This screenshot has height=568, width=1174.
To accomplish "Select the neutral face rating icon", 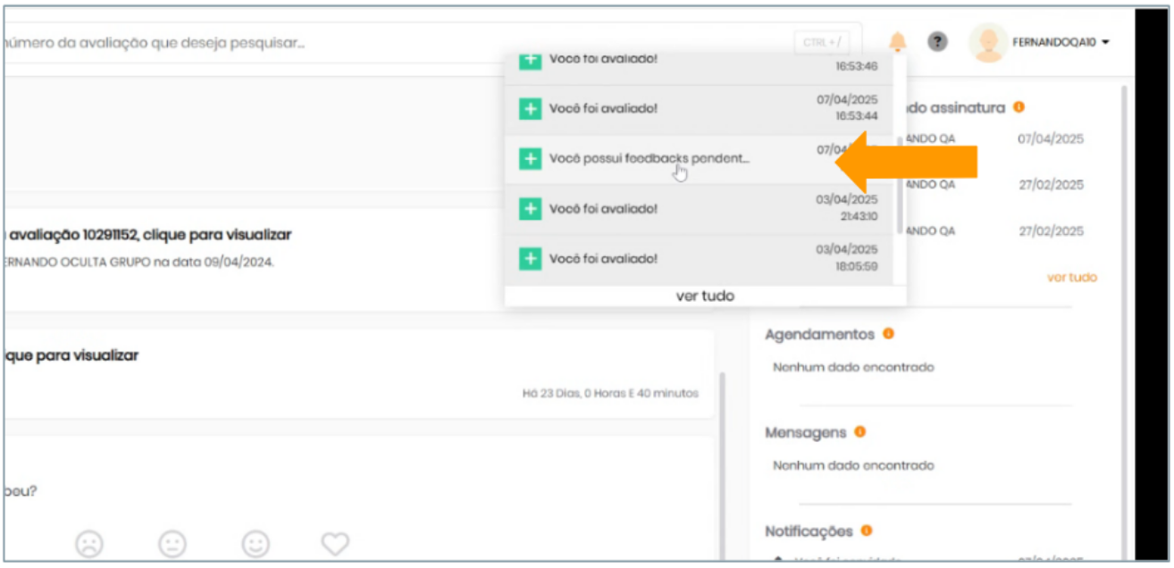I will (172, 542).
